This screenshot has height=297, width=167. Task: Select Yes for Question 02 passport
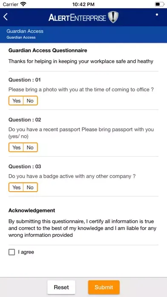pyautogui.click(x=16, y=147)
